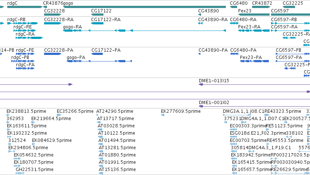Click the EK183942.5prime EST

[234, 159]
